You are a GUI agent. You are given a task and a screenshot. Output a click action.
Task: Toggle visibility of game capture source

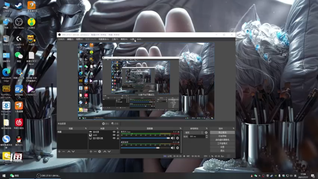coord(114,132)
